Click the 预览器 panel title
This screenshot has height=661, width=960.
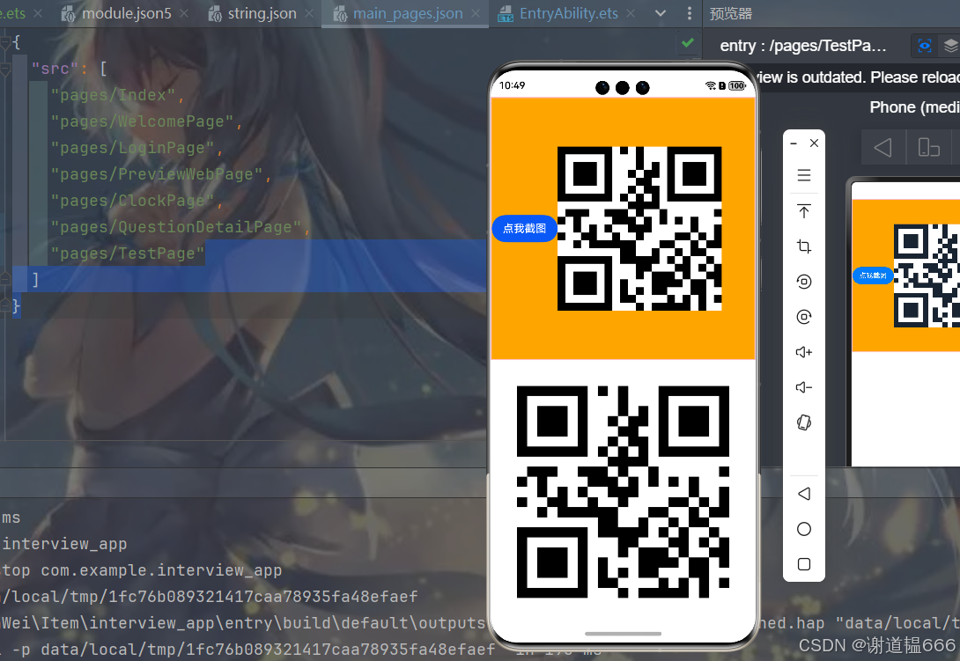pyautogui.click(x=730, y=13)
